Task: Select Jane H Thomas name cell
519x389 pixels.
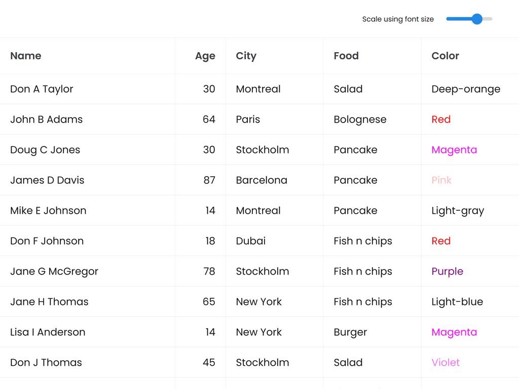Action: point(49,302)
